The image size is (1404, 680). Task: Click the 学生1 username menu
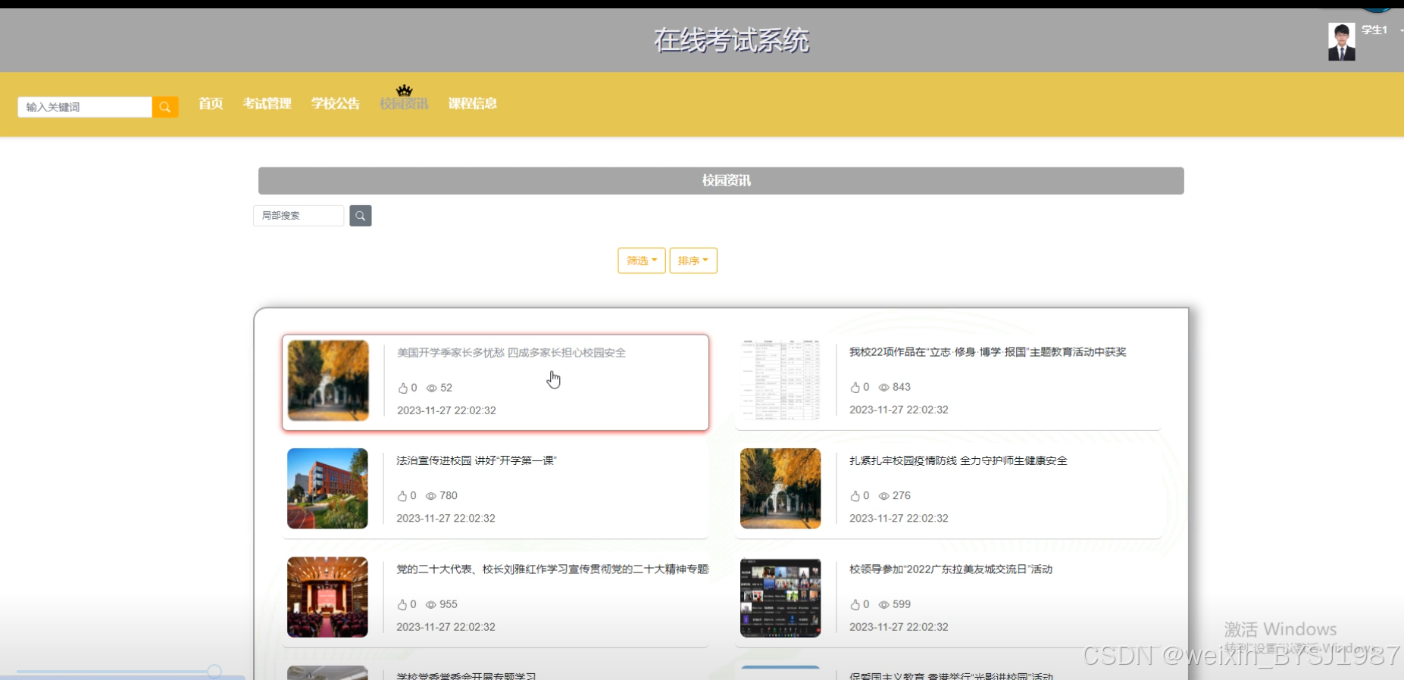coord(1374,30)
